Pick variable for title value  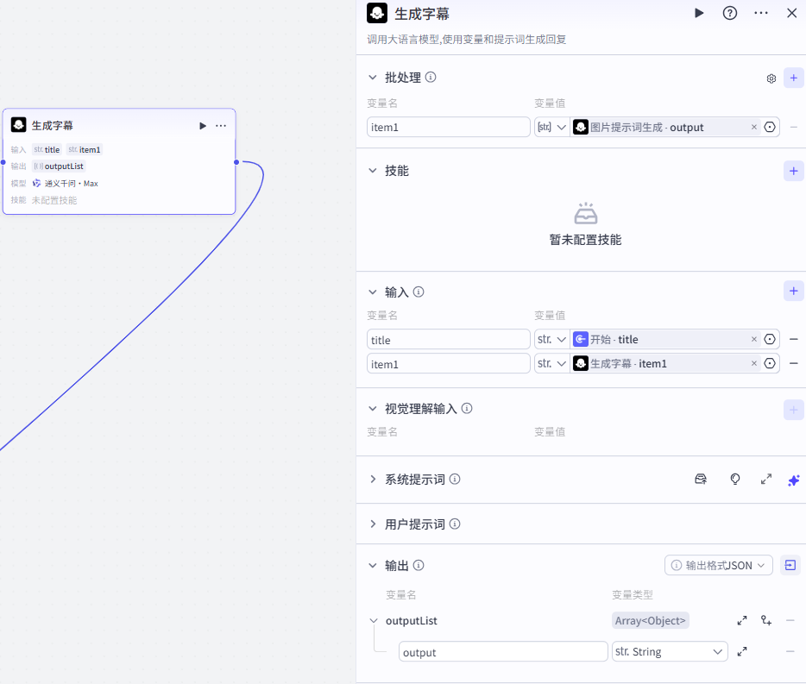click(770, 339)
